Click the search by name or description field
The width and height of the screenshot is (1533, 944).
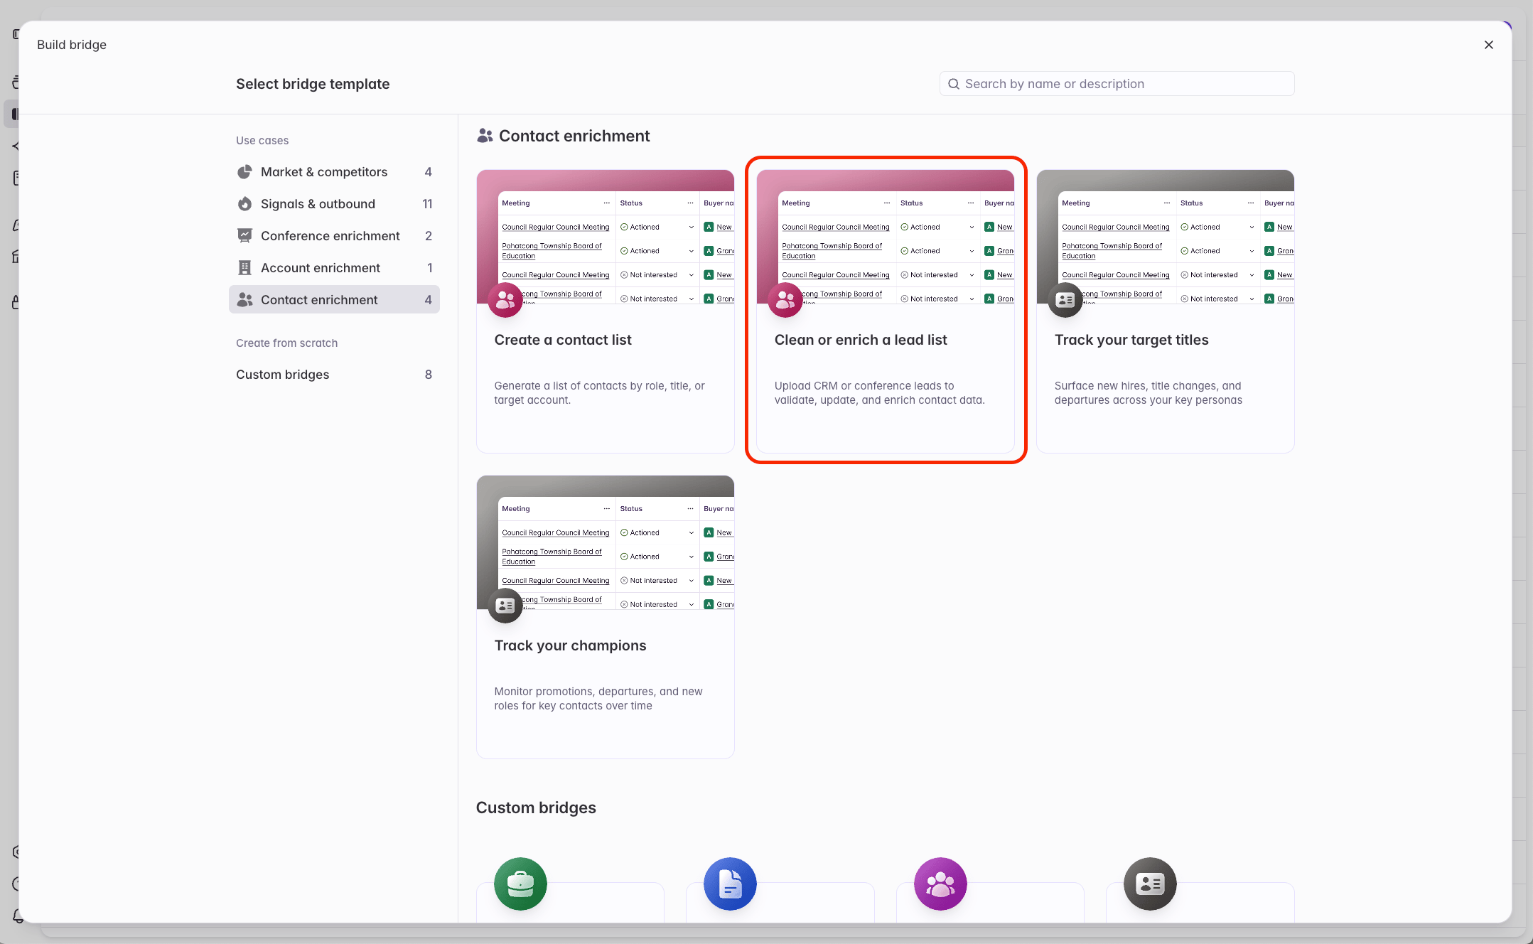[x=1117, y=84]
